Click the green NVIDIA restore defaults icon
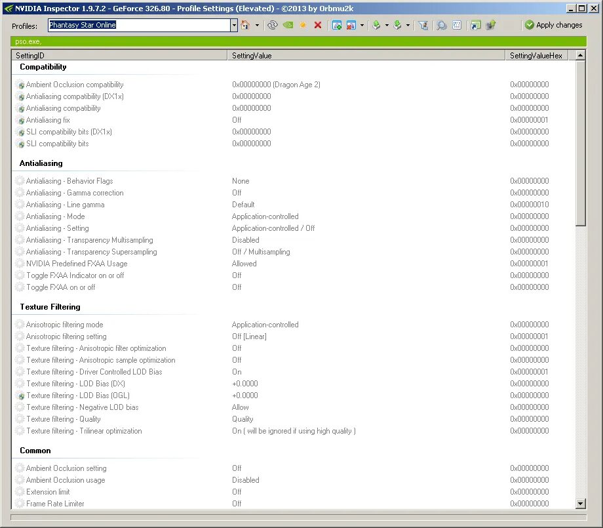This screenshot has height=528, width=603. [x=288, y=26]
